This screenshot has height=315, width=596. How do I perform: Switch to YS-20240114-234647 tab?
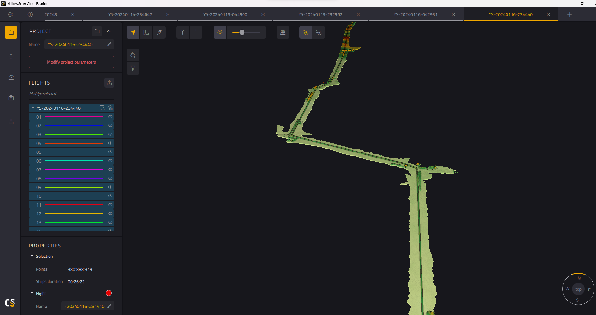pyautogui.click(x=130, y=14)
